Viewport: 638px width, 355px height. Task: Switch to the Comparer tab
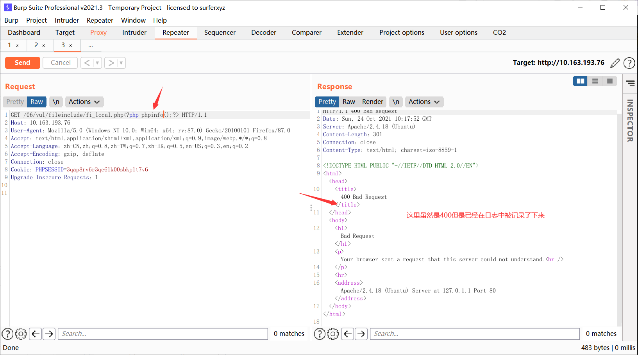pos(307,33)
